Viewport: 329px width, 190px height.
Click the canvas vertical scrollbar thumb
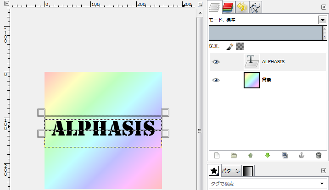pyautogui.click(x=200, y=105)
